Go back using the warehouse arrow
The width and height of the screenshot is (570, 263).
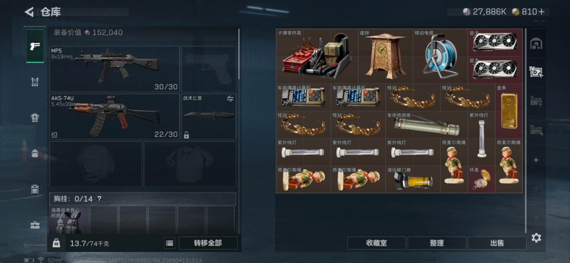29,12
